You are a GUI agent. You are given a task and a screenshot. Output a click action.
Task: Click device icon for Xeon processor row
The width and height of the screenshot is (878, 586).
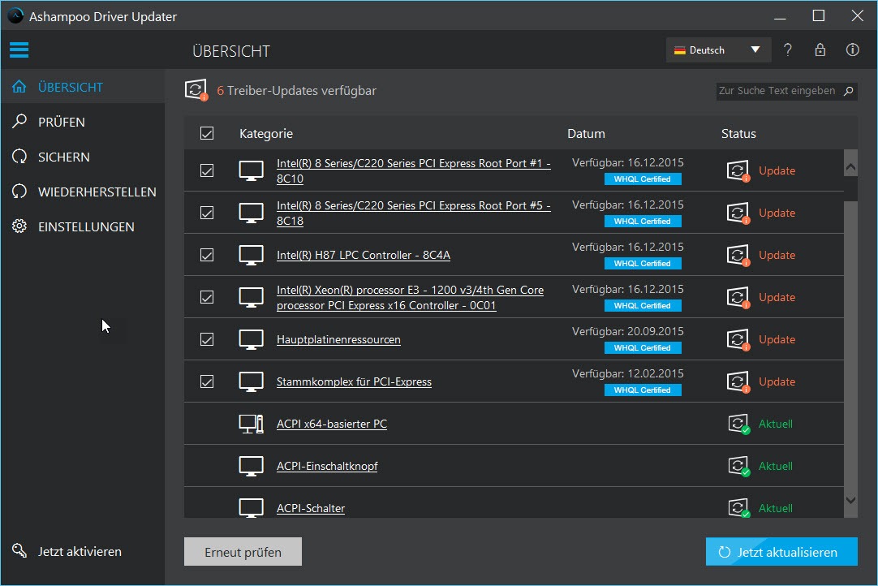(x=252, y=298)
